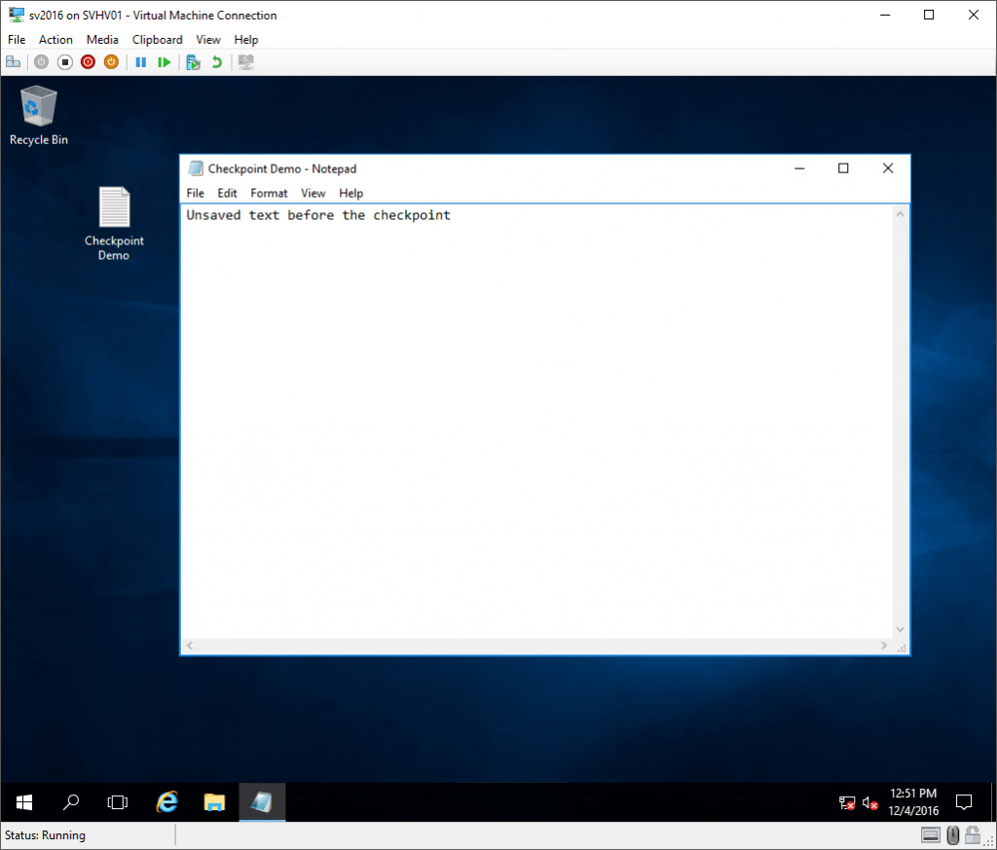Click Notepad's scroll down arrow
The width and height of the screenshot is (997, 850).
(x=901, y=629)
